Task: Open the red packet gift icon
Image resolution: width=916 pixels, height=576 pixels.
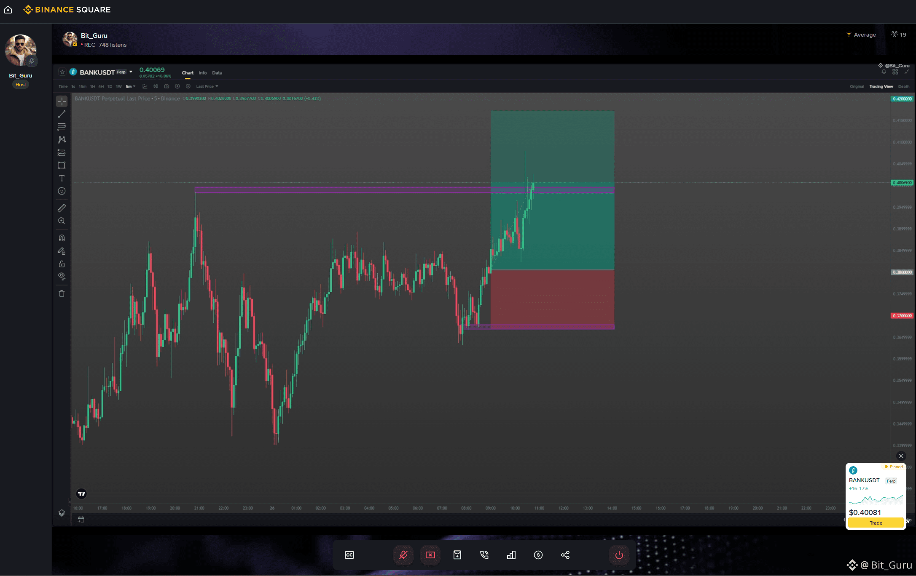Action: click(457, 555)
